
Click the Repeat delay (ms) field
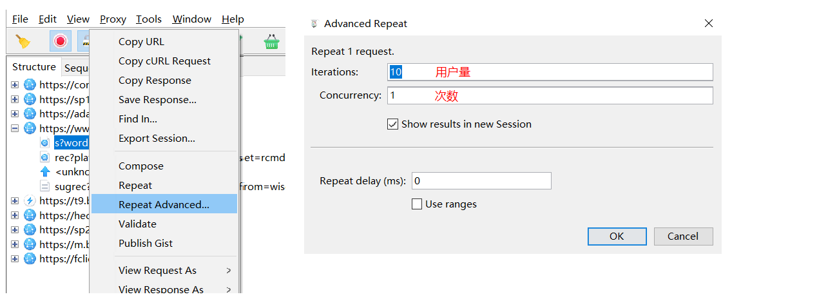click(481, 181)
